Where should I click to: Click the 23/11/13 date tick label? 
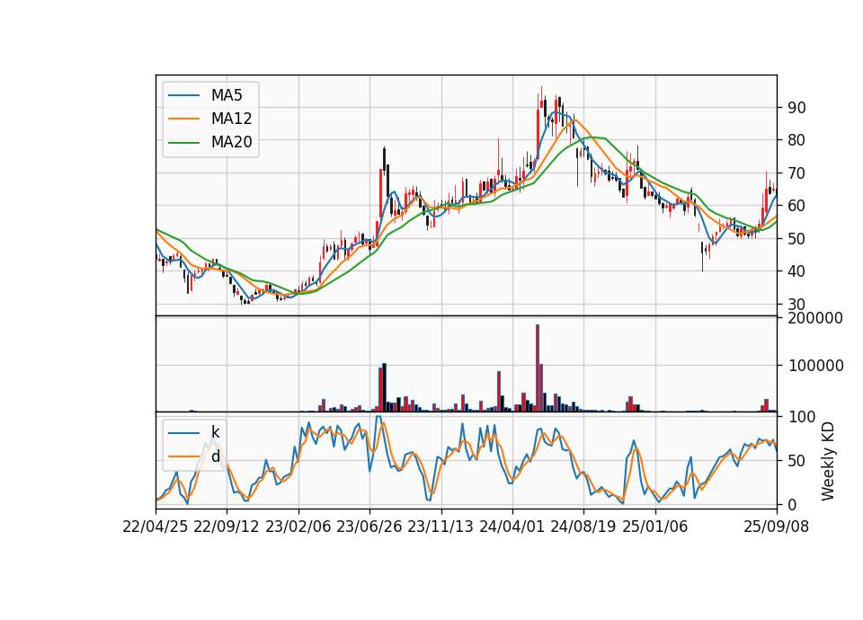coord(440,527)
